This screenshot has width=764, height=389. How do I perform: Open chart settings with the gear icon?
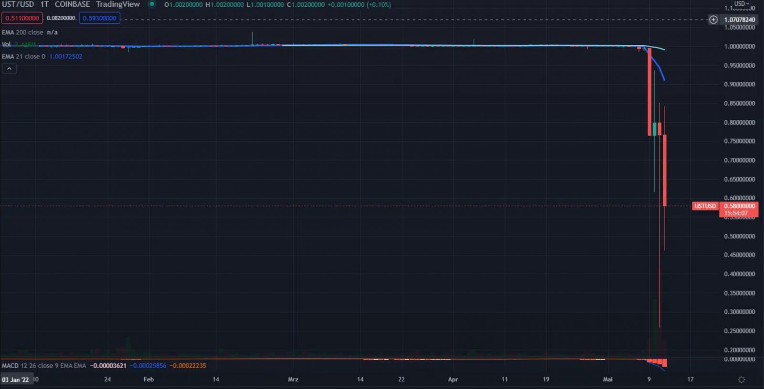(742, 379)
